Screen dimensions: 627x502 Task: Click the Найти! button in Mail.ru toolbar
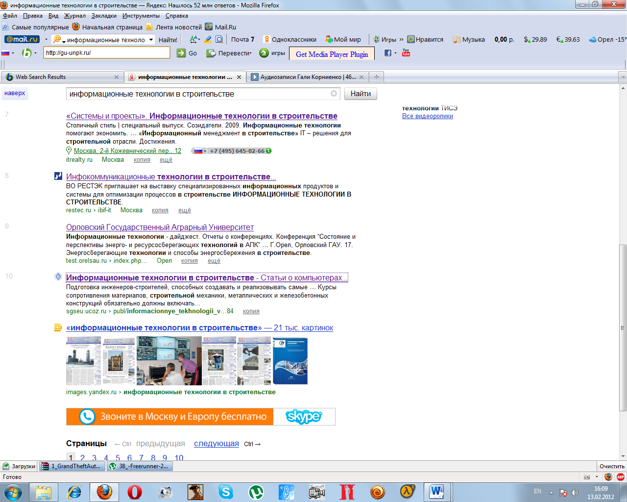[x=168, y=40]
